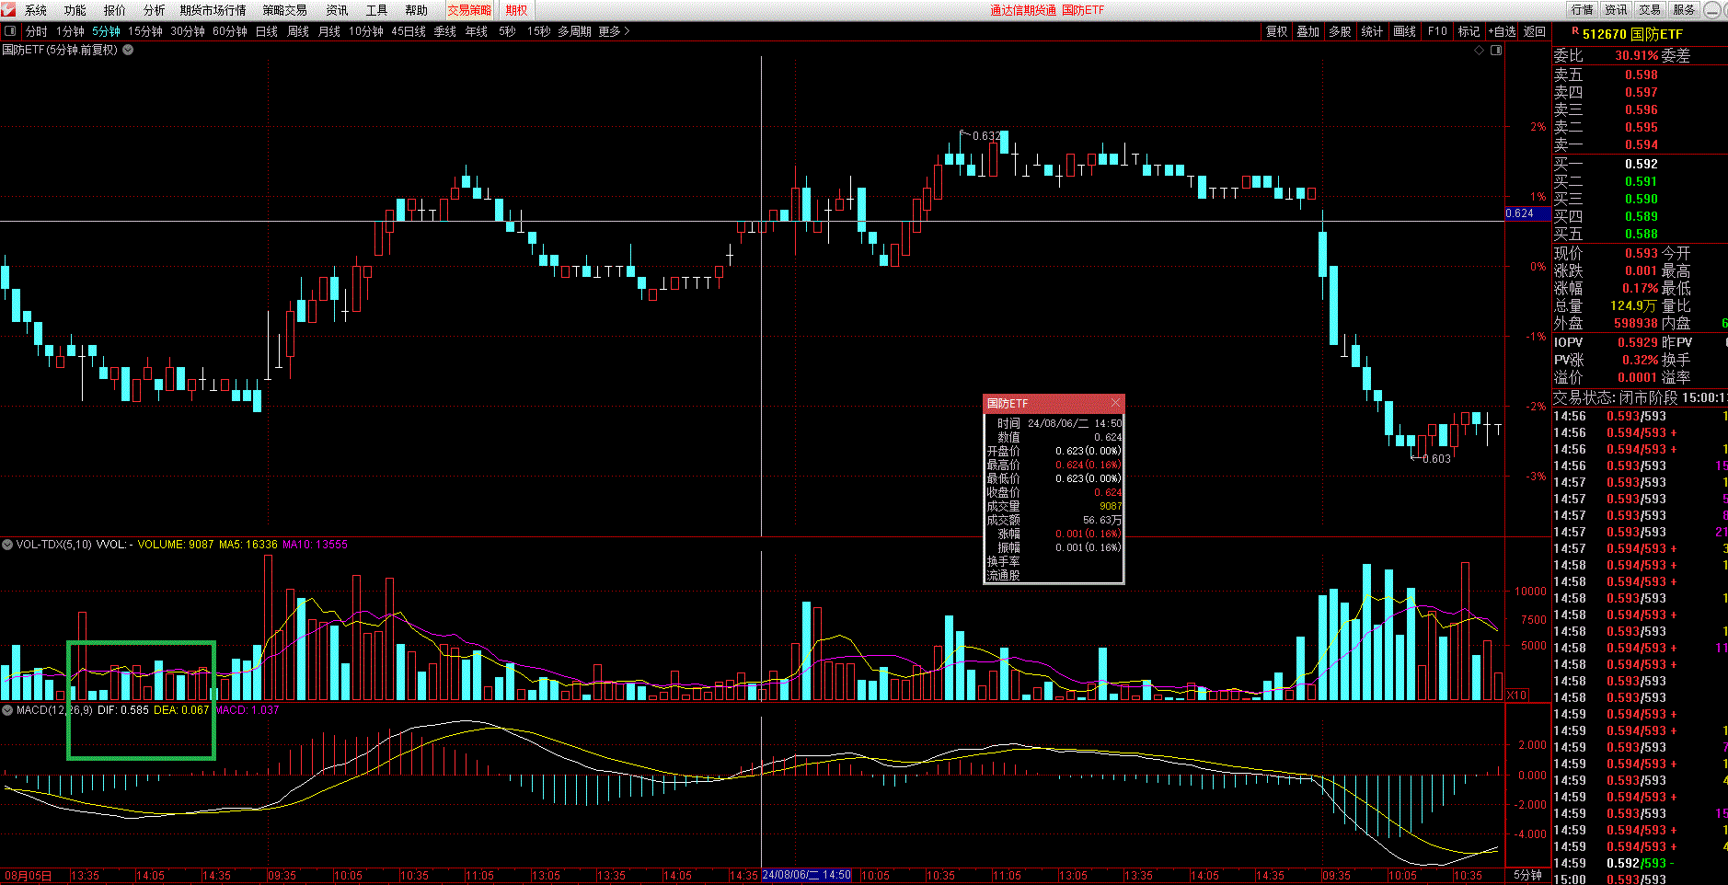Viewport: 1728px width, 885px height.
Task: Switch to 日线 daily chart
Action: [x=267, y=31]
